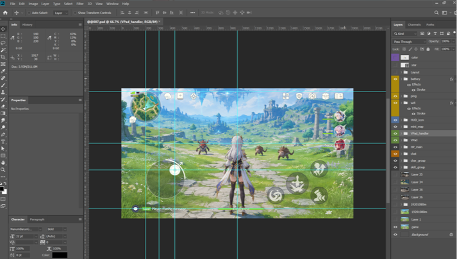Click the search magnifier icon top right
Screen dimensions: 457x259
436,13
